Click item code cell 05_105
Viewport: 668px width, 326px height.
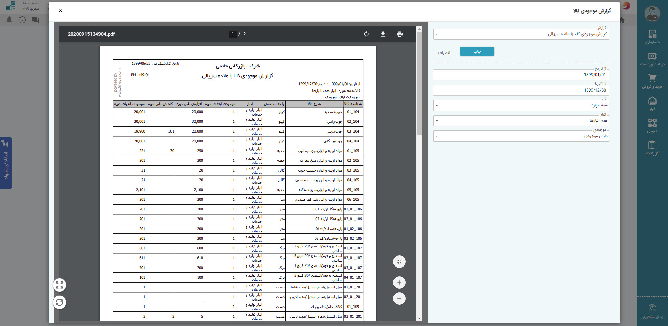[x=353, y=190]
